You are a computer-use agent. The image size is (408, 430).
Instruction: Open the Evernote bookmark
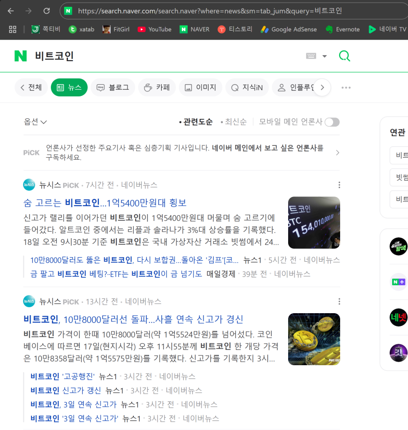point(343,30)
